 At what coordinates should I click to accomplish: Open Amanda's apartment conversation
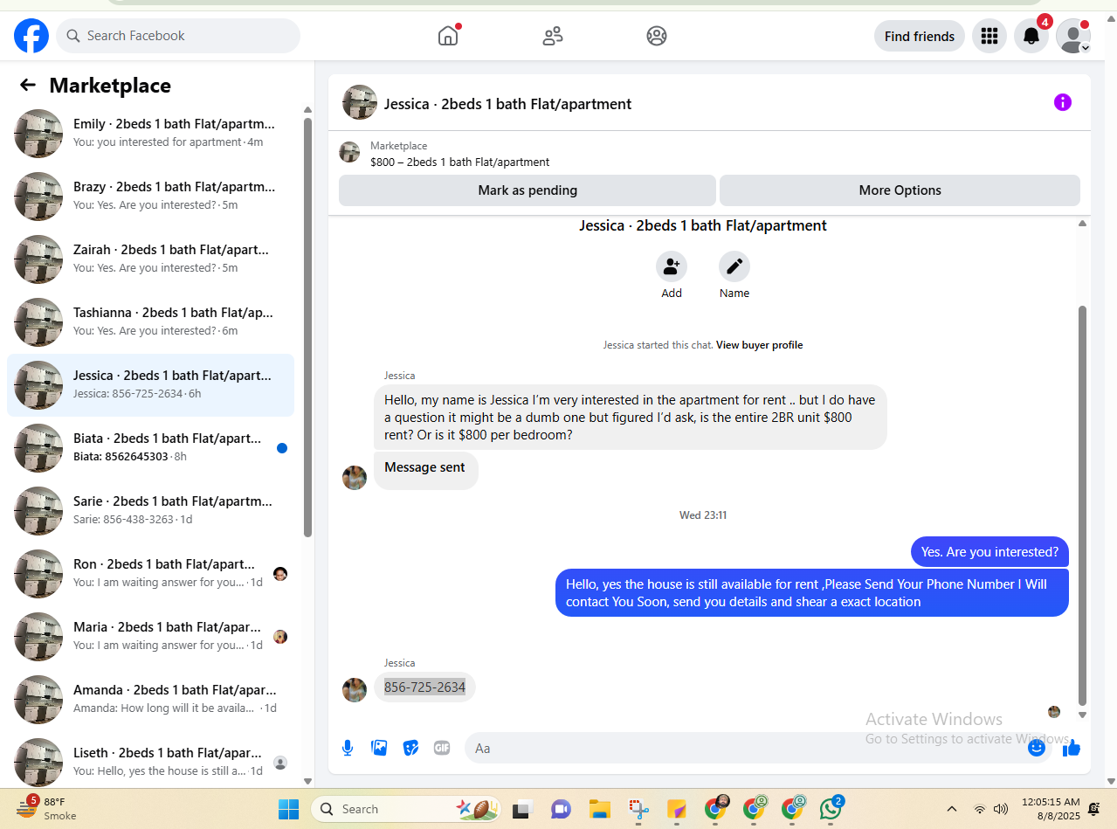[150, 700]
